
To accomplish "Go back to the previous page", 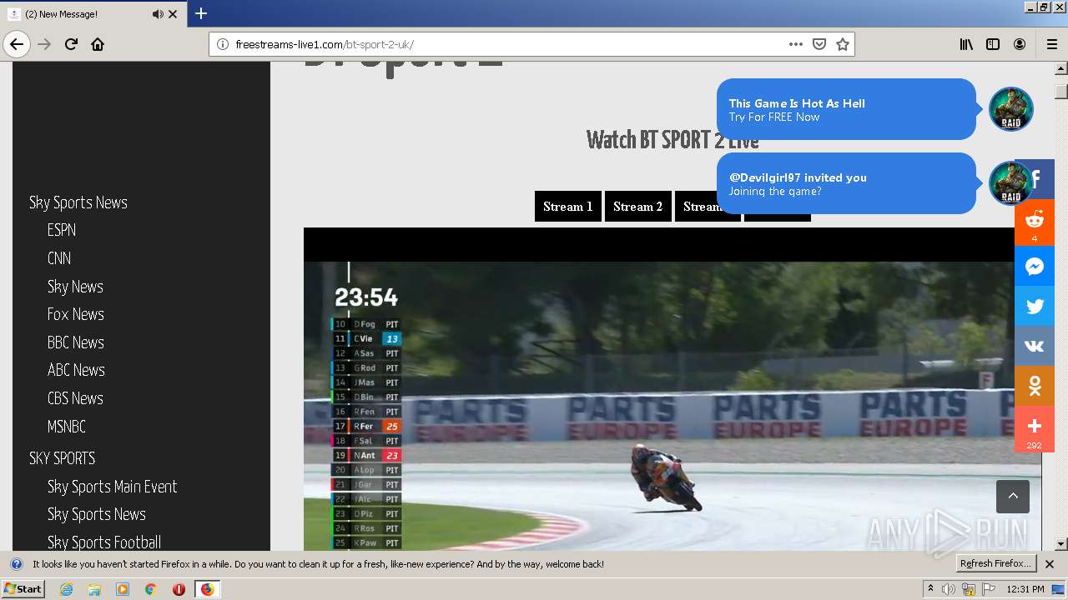I will 17,44.
